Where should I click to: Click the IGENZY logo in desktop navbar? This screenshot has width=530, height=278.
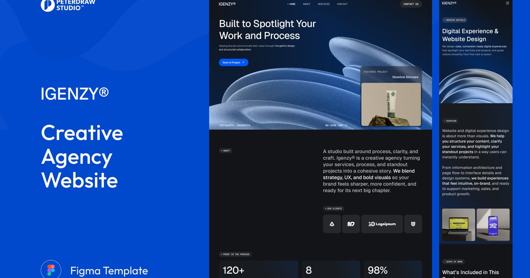(x=227, y=4)
